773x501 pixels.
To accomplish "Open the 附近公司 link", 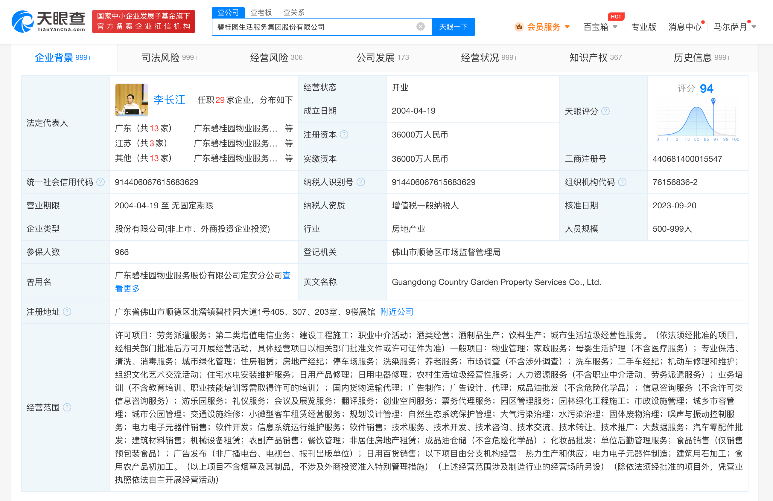I will coord(396,312).
